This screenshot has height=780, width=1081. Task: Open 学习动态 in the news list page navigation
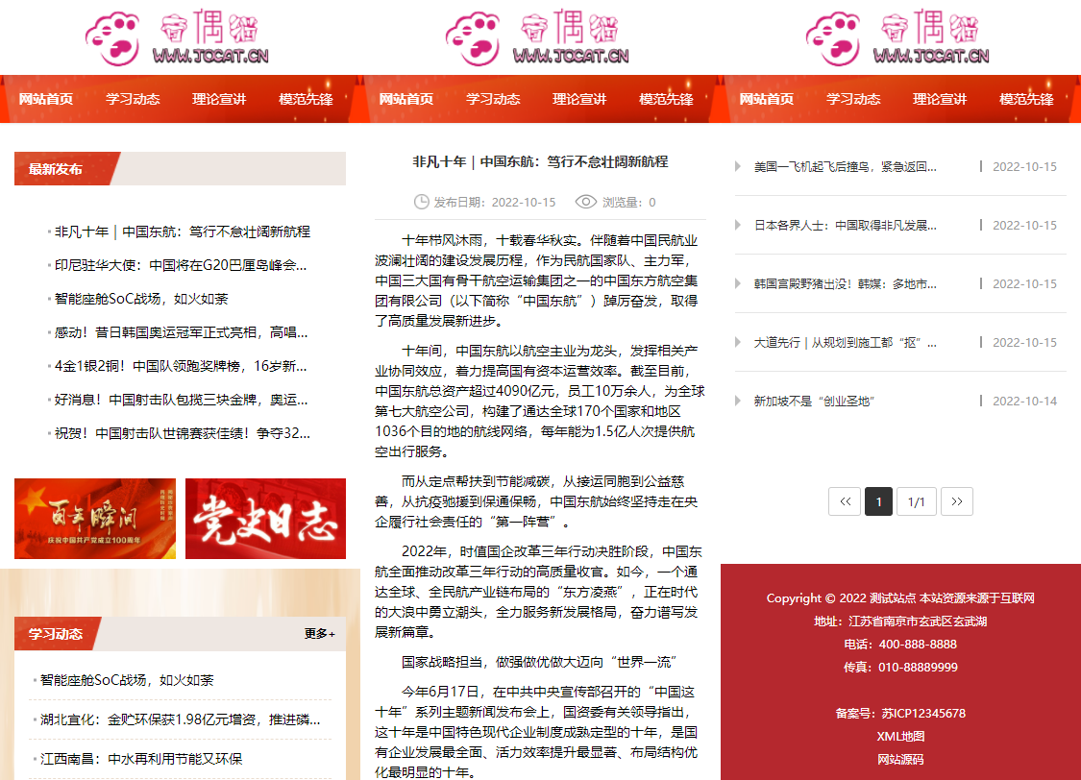click(x=853, y=99)
